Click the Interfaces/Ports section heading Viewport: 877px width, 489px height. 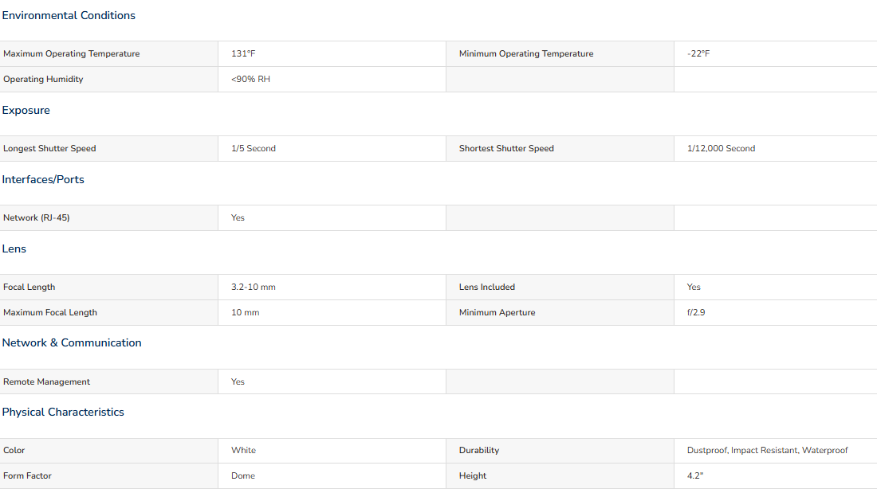click(43, 180)
